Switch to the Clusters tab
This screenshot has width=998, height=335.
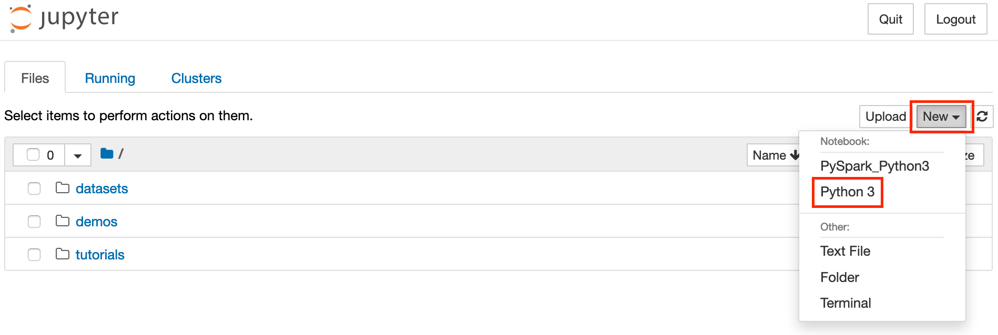pyautogui.click(x=196, y=78)
